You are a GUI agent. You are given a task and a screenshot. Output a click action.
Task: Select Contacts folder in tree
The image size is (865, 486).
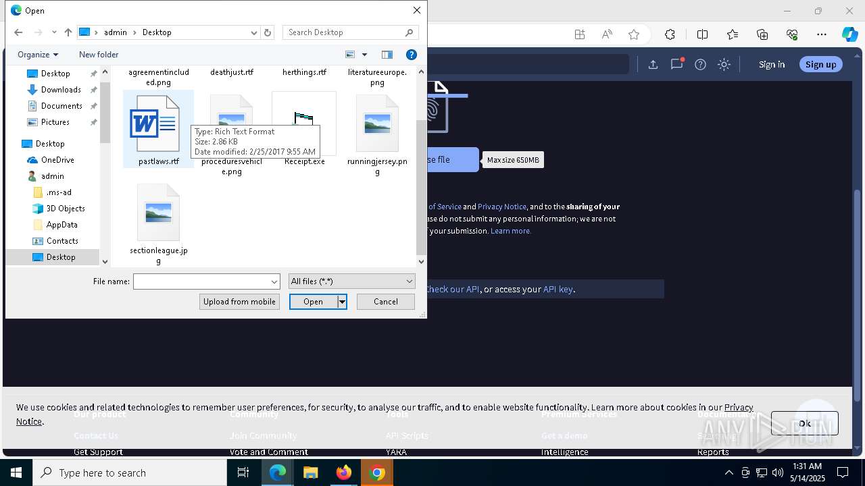62,241
